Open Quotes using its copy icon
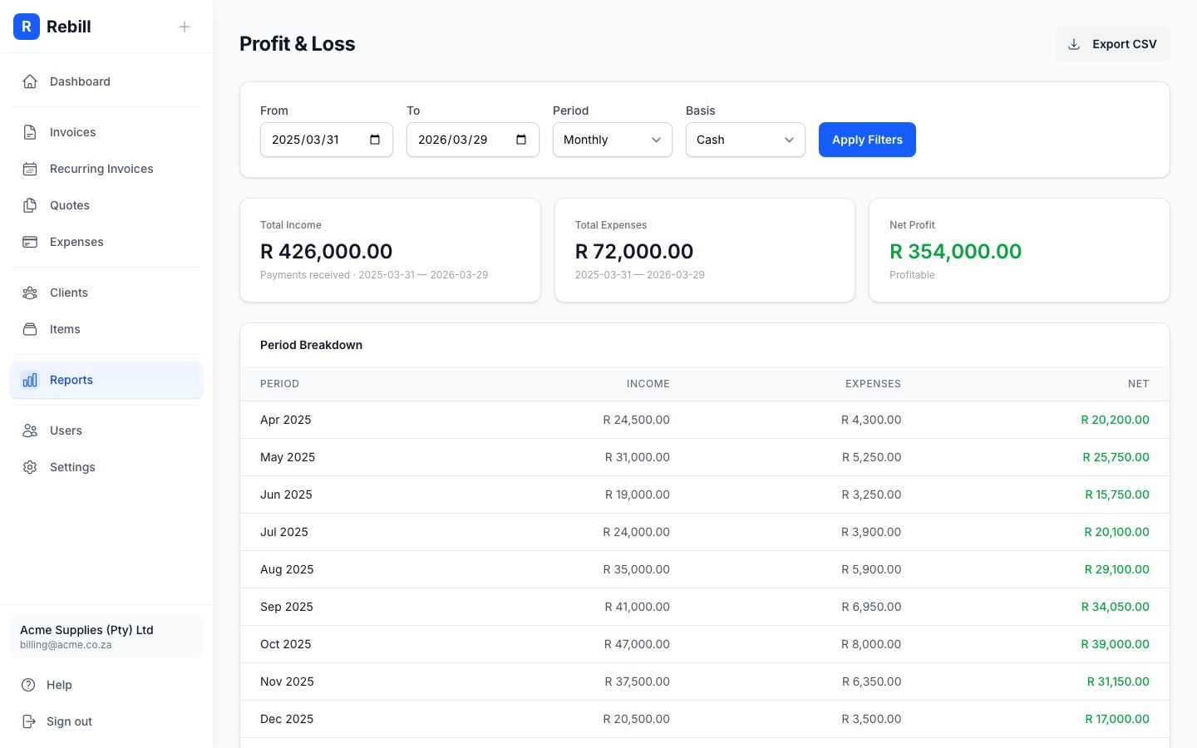 [30, 205]
